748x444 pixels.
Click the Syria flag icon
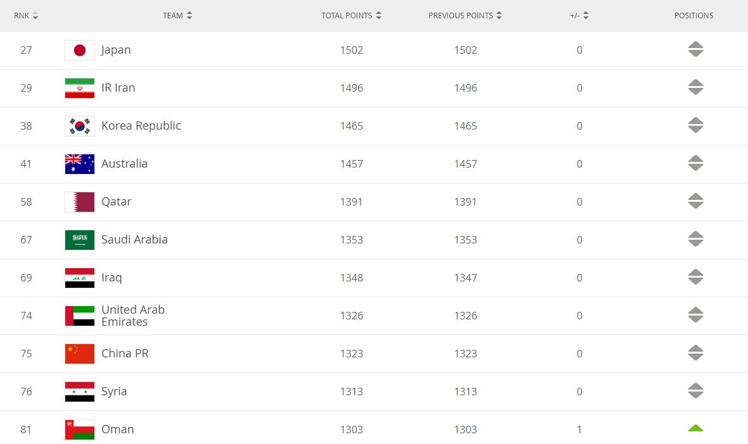[x=80, y=392]
